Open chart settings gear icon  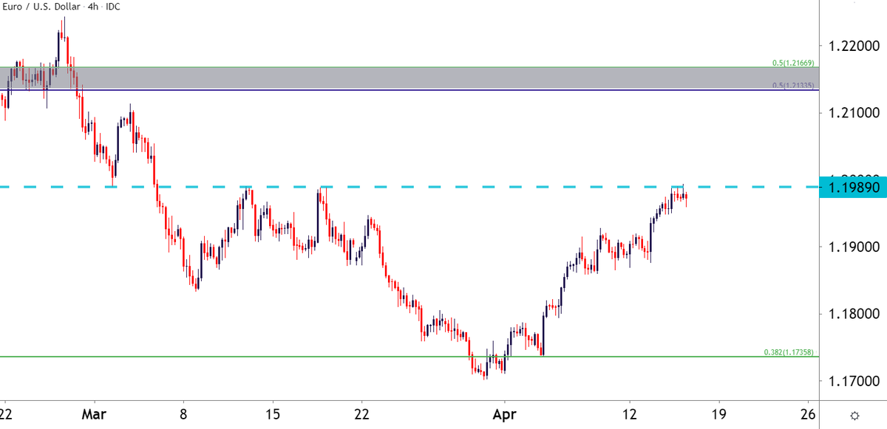[854, 414]
